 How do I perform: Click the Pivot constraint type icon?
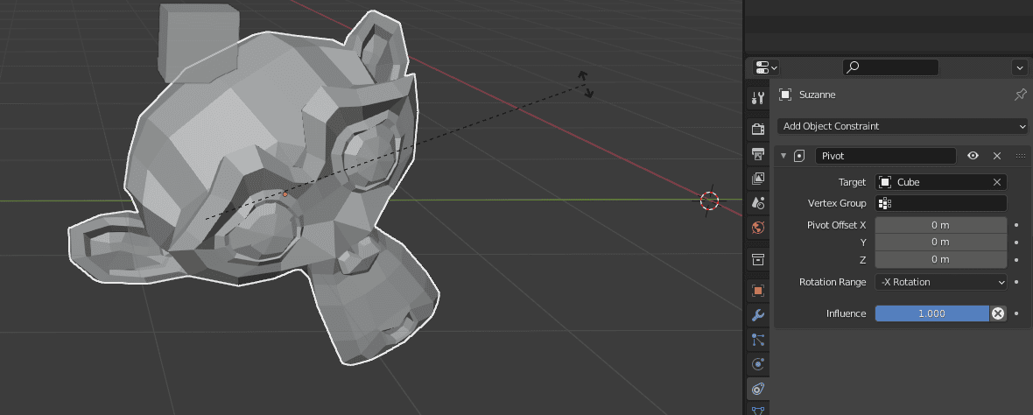(800, 156)
